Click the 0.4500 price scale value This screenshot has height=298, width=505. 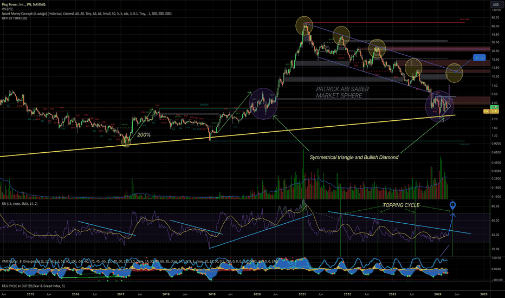tap(496, 163)
